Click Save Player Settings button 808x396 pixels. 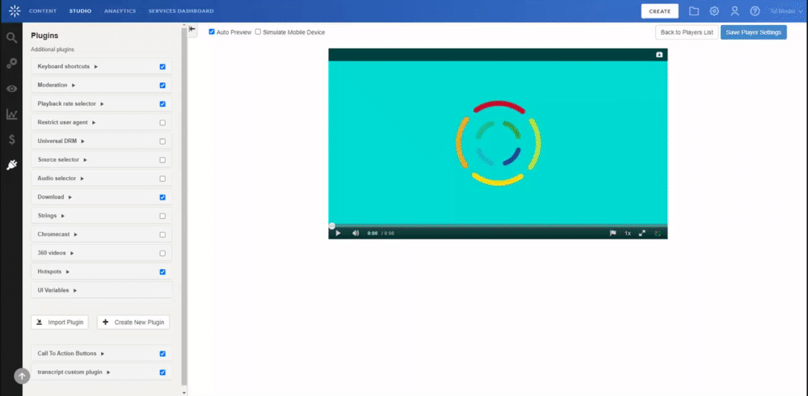tap(753, 32)
